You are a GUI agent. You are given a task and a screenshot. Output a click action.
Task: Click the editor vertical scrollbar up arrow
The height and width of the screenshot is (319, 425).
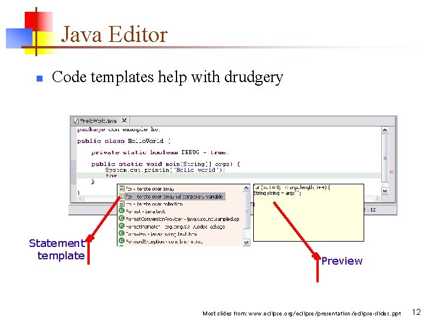click(385, 131)
